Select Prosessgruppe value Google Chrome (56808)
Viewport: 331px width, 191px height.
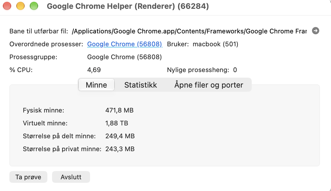(x=125, y=57)
